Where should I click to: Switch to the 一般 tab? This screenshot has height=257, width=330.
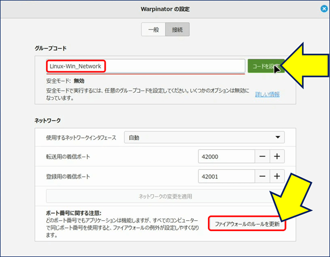[153, 30]
